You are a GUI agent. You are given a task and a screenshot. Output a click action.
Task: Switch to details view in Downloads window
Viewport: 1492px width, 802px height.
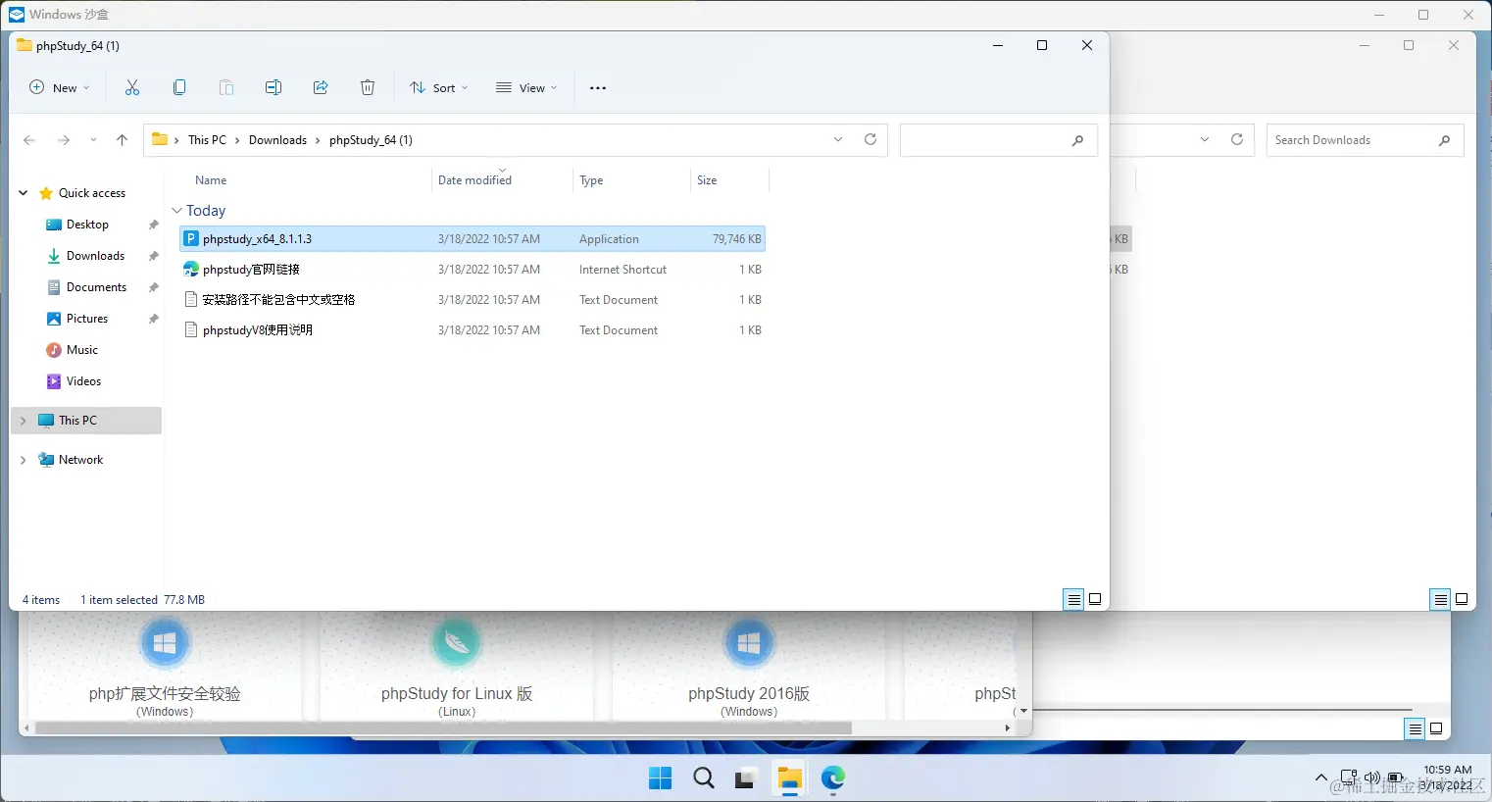(x=1440, y=599)
